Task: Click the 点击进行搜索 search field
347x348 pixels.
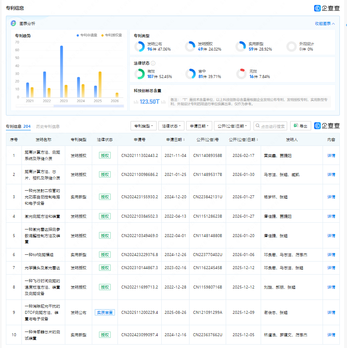Action: click(270, 126)
